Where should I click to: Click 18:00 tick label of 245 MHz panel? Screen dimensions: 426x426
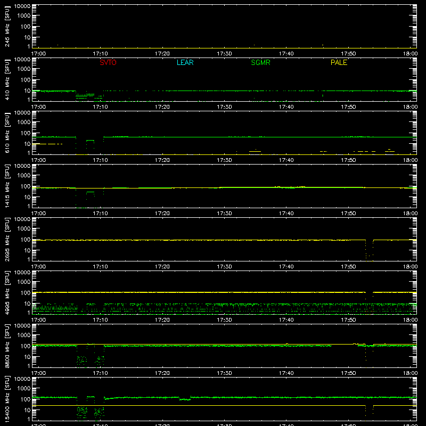click(410, 54)
